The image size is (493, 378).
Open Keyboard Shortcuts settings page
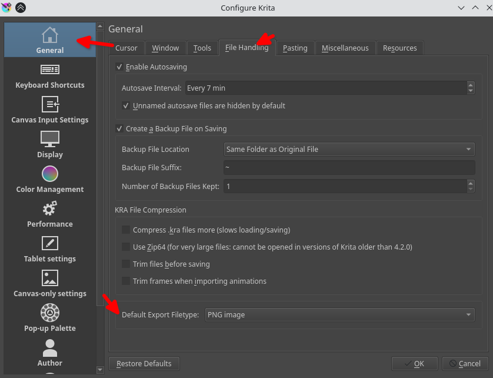(x=50, y=77)
